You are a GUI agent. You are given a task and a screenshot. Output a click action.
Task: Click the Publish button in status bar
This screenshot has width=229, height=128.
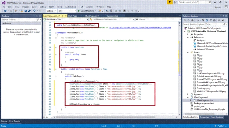point(221,126)
